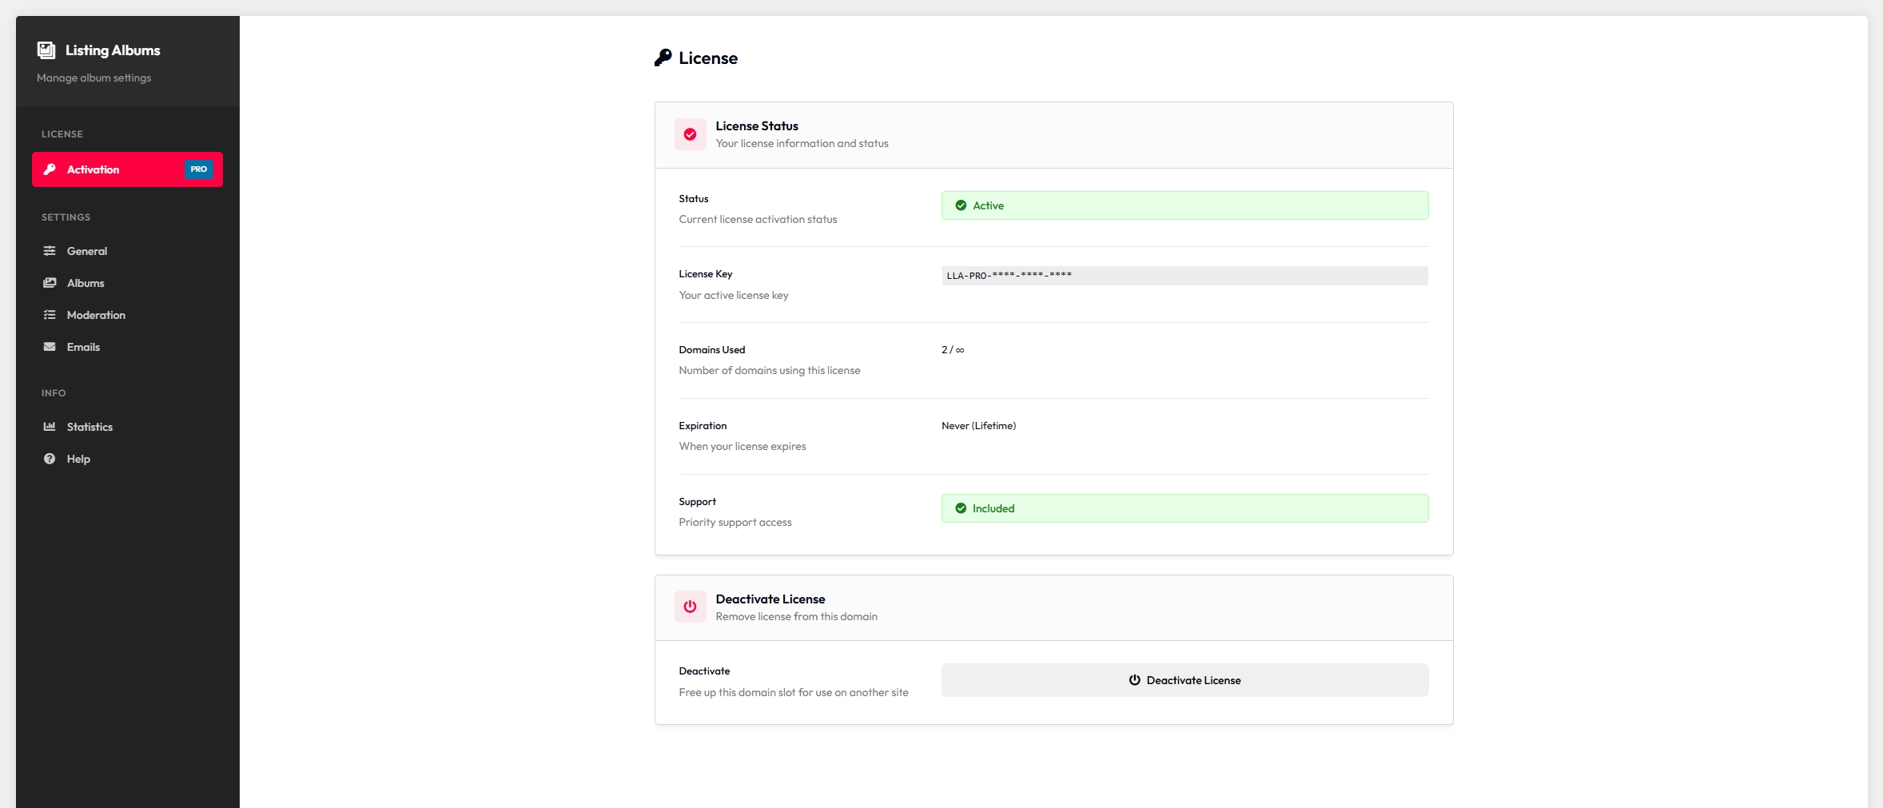The height and width of the screenshot is (808, 1883).
Task: Click the checkmark inside the Active badge
Action: click(x=959, y=205)
